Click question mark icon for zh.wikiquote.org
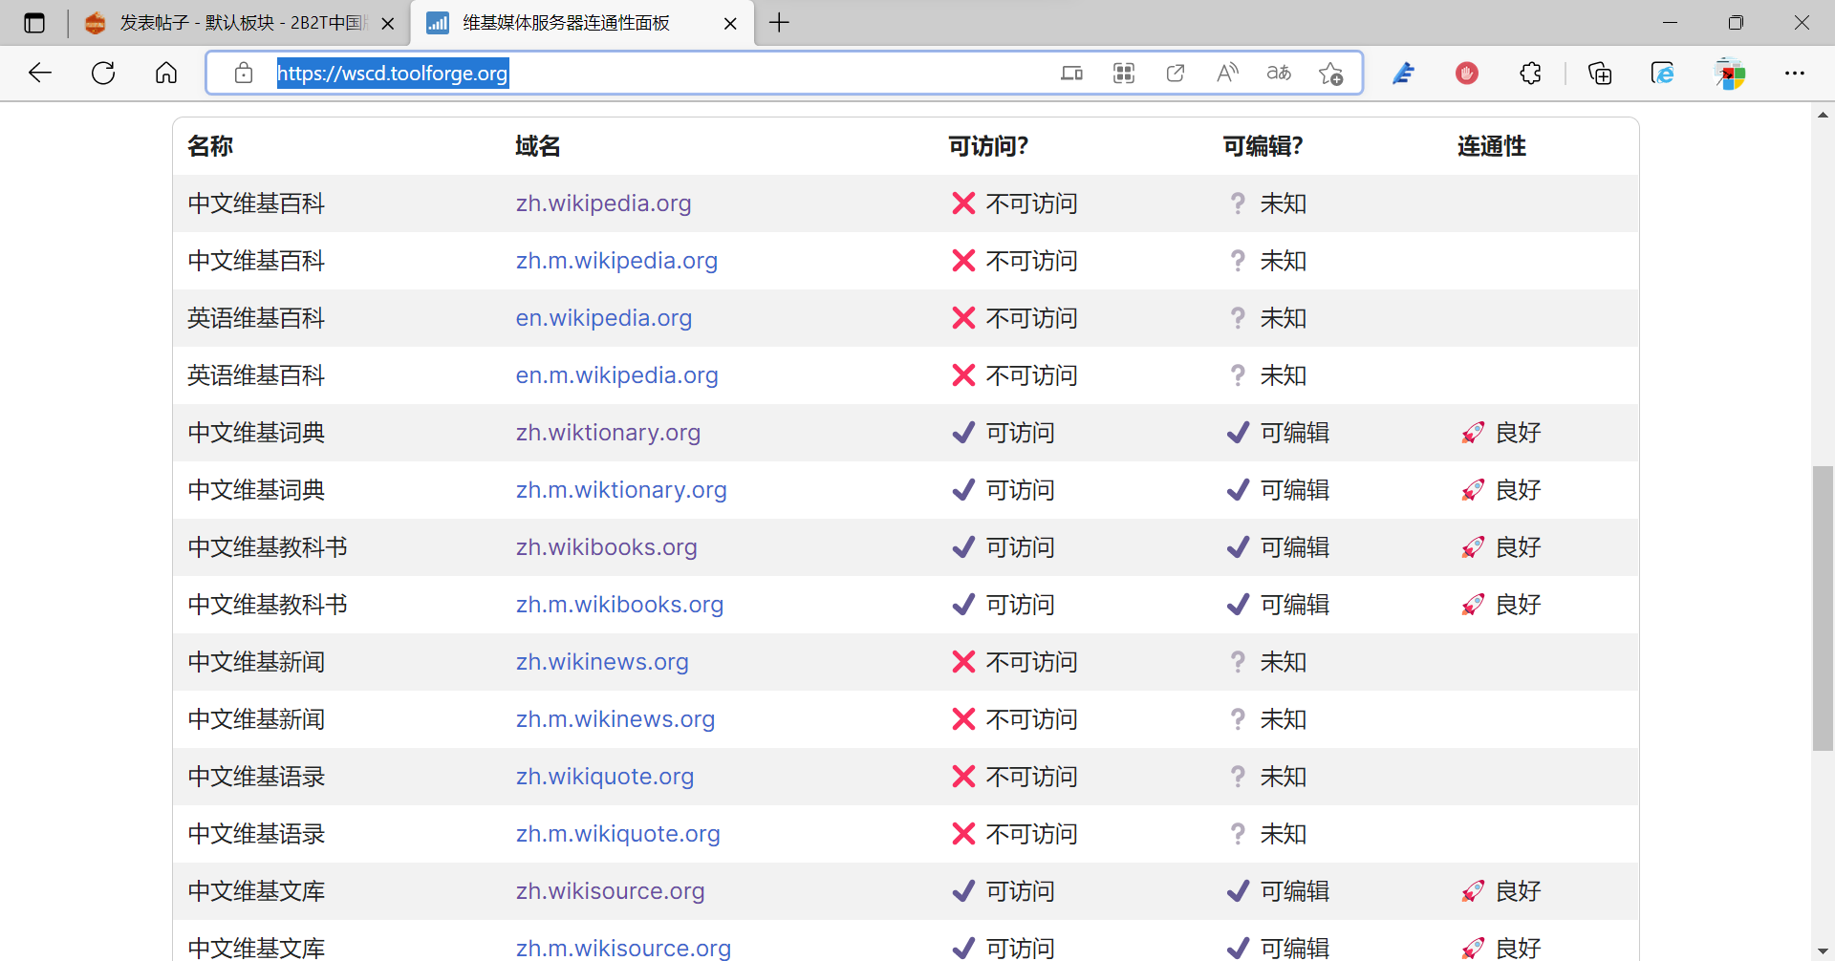 click(x=1238, y=777)
